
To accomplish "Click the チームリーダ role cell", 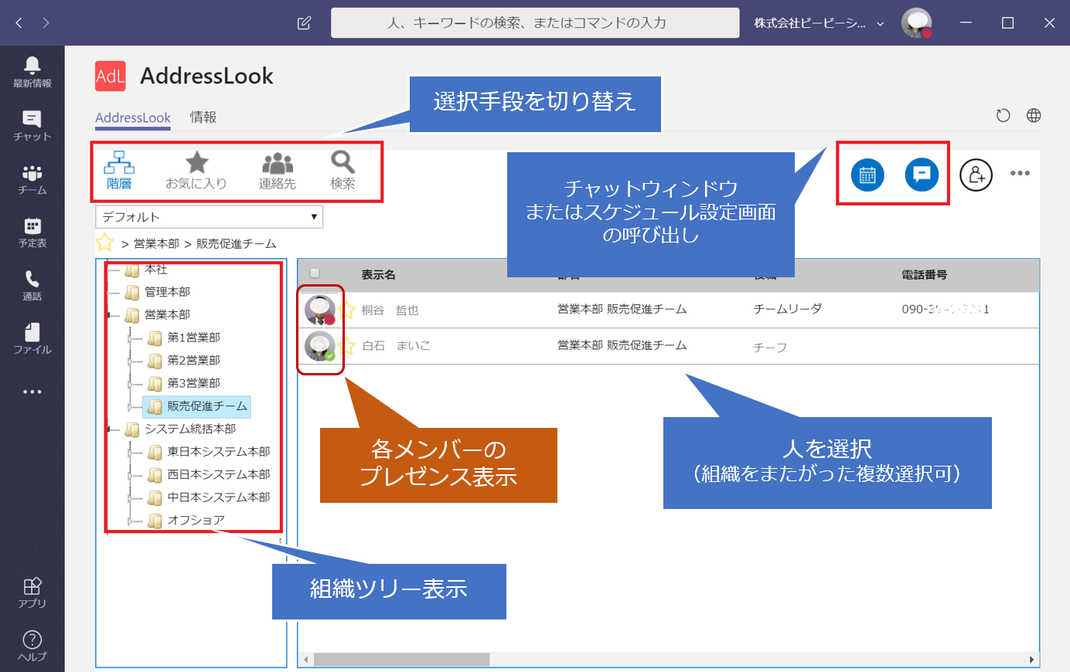I will 788,309.
